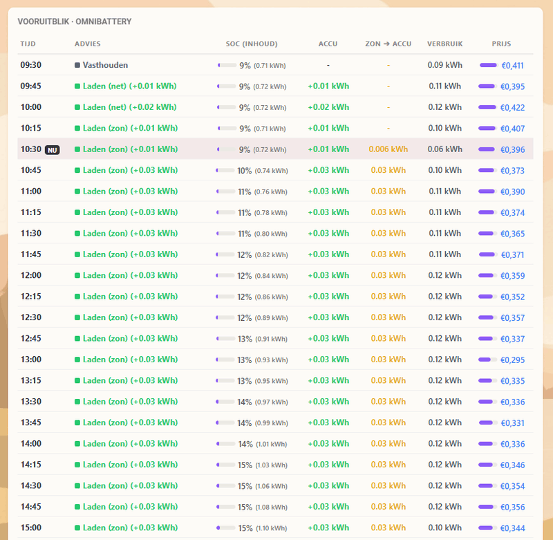Click SOC value 11% (0.80 kWh)
Viewport: 553px width, 540px height.
[263, 234]
